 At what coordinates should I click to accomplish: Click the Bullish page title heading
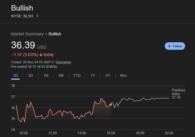(x=22, y=8)
